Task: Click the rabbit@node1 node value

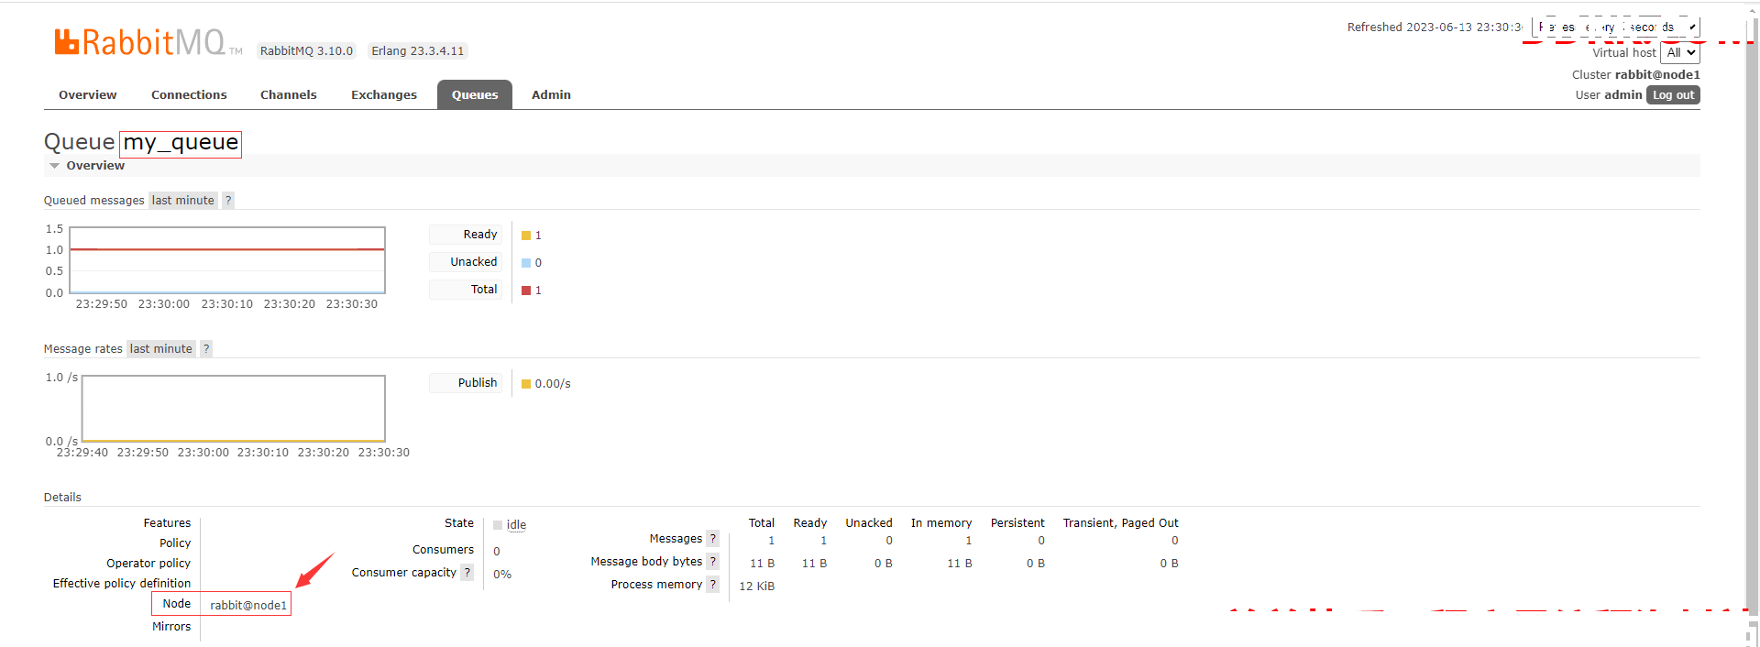Action: pos(248,606)
